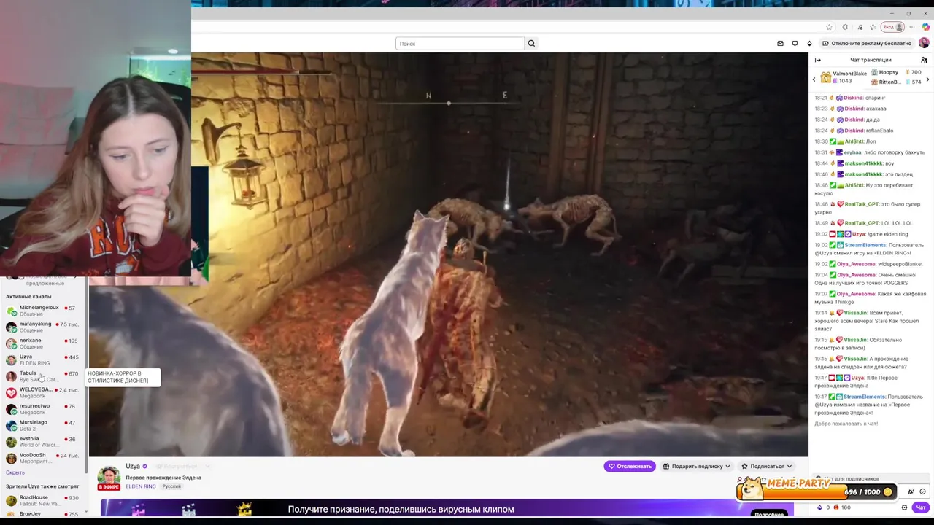Open the RoadHouse recommended channel
This screenshot has width=934, height=525.
pyautogui.click(x=42, y=500)
